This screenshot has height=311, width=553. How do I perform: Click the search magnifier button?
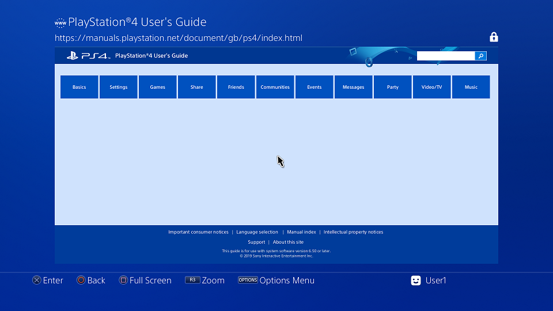click(480, 56)
